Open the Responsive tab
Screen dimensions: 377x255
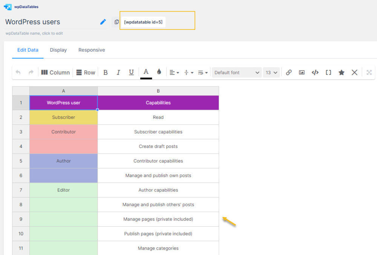pos(92,50)
